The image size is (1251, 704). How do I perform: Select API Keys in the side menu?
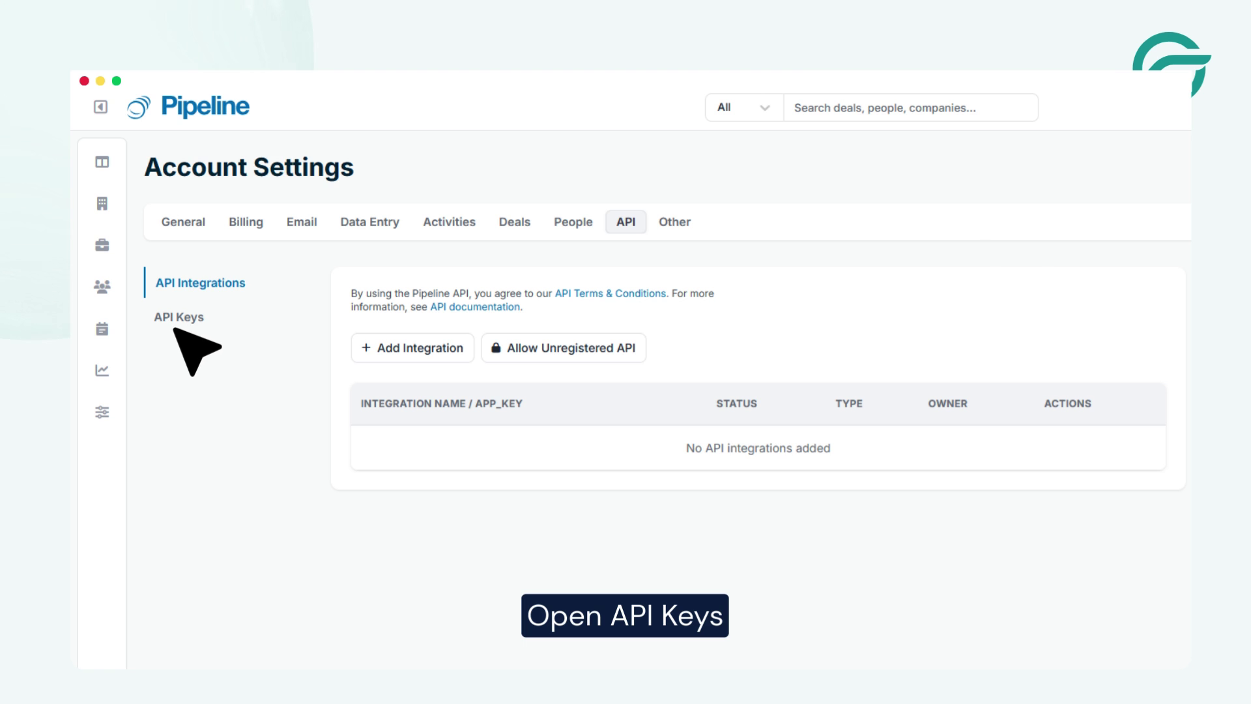click(x=179, y=317)
